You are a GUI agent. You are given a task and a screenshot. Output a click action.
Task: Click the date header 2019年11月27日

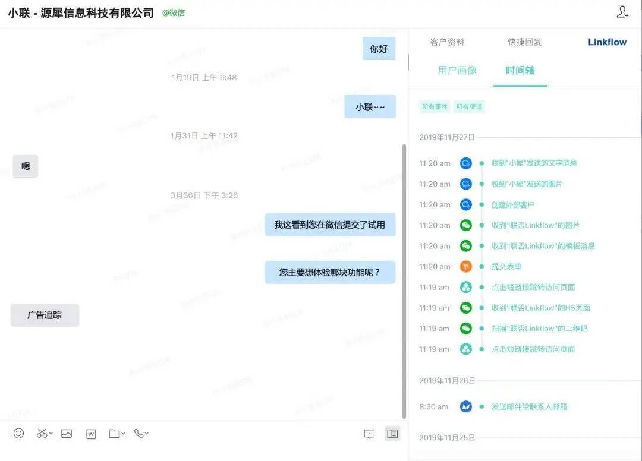point(446,137)
